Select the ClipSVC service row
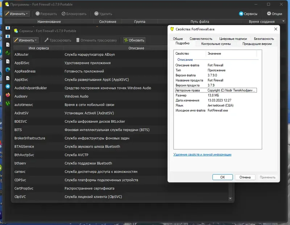This screenshot has width=290, height=225. coord(121,197)
